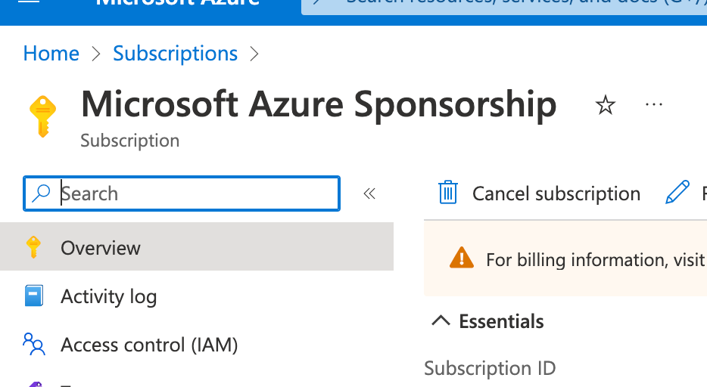This screenshot has width=707, height=387.
Task: Click the pencil rename icon
Action: pyautogui.click(x=677, y=193)
